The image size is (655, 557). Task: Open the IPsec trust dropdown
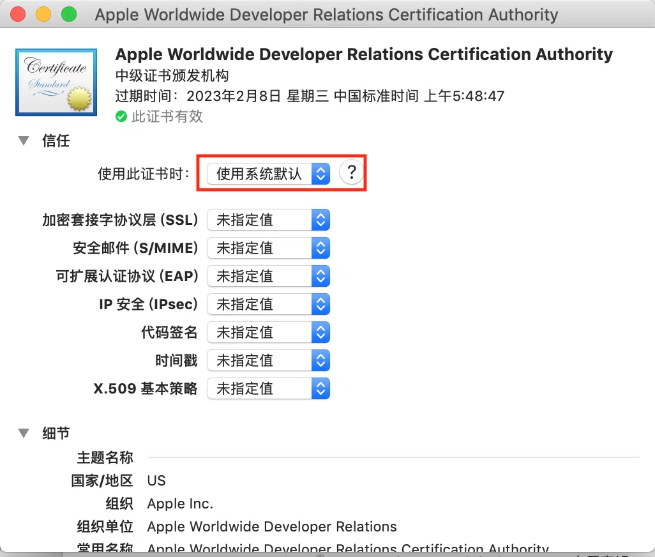[269, 304]
